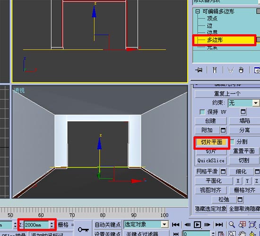
Task: Click the Z coordinate spinner arrows
Action: (x=52, y=225)
